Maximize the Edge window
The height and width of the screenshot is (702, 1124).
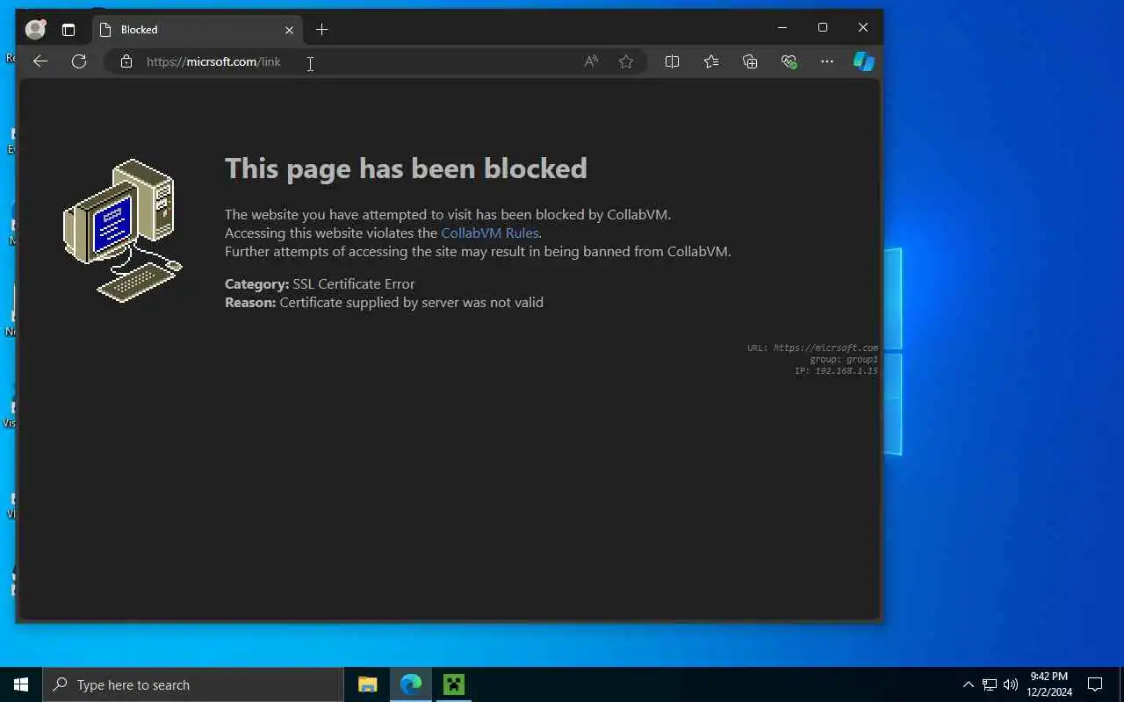823,28
